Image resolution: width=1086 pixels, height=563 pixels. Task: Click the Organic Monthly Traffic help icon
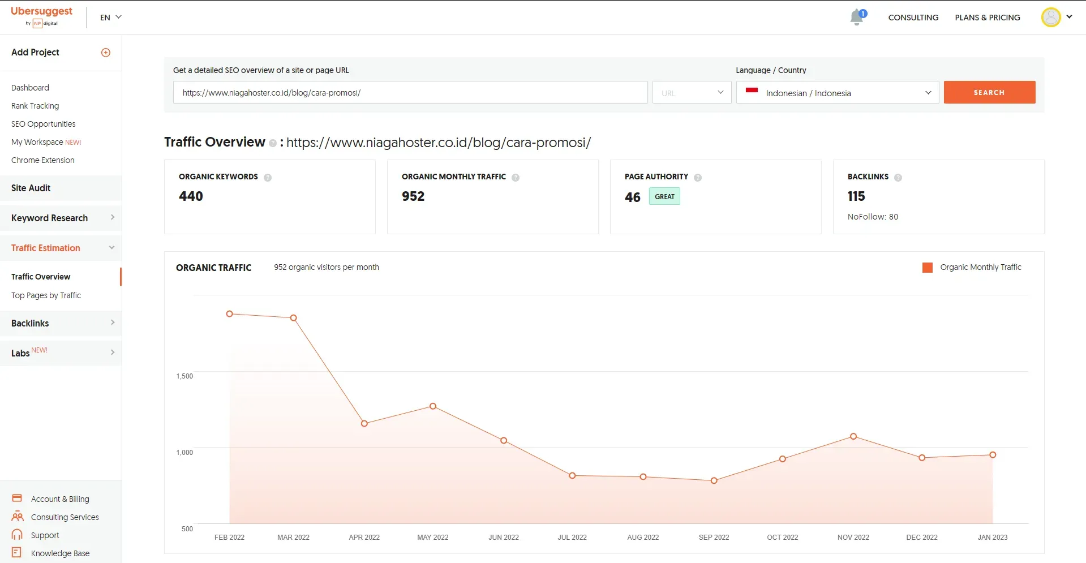pos(516,178)
